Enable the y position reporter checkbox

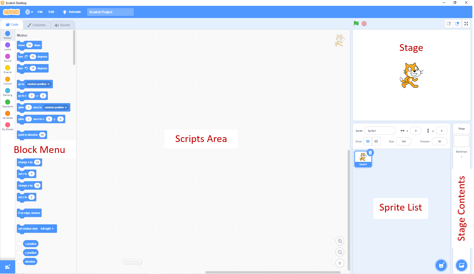point(19,253)
